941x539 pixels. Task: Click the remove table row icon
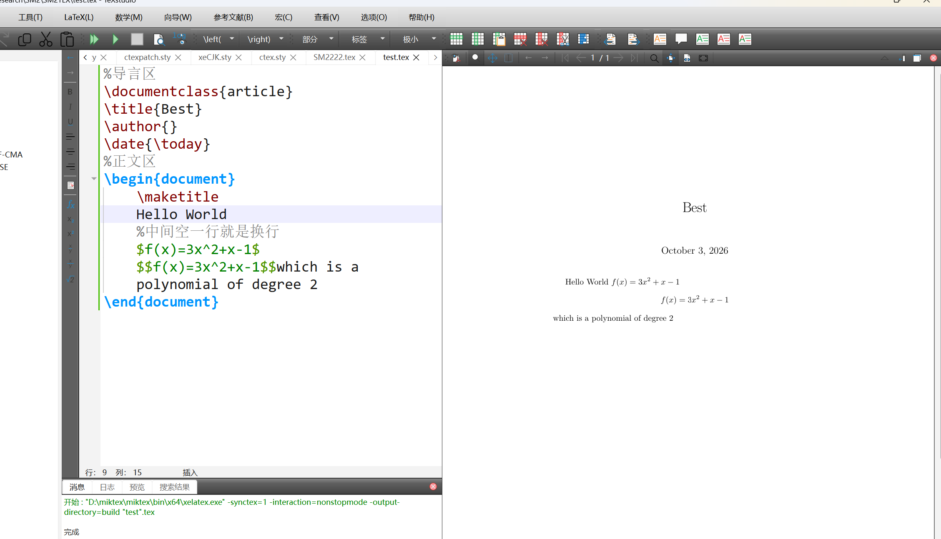pyautogui.click(x=520, y=39)
